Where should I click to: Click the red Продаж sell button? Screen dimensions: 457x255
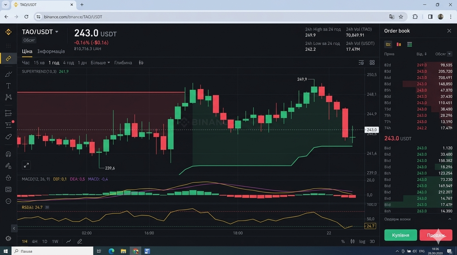(x=436, y=235)
